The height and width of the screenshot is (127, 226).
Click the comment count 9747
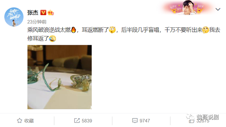coord(145,121)
